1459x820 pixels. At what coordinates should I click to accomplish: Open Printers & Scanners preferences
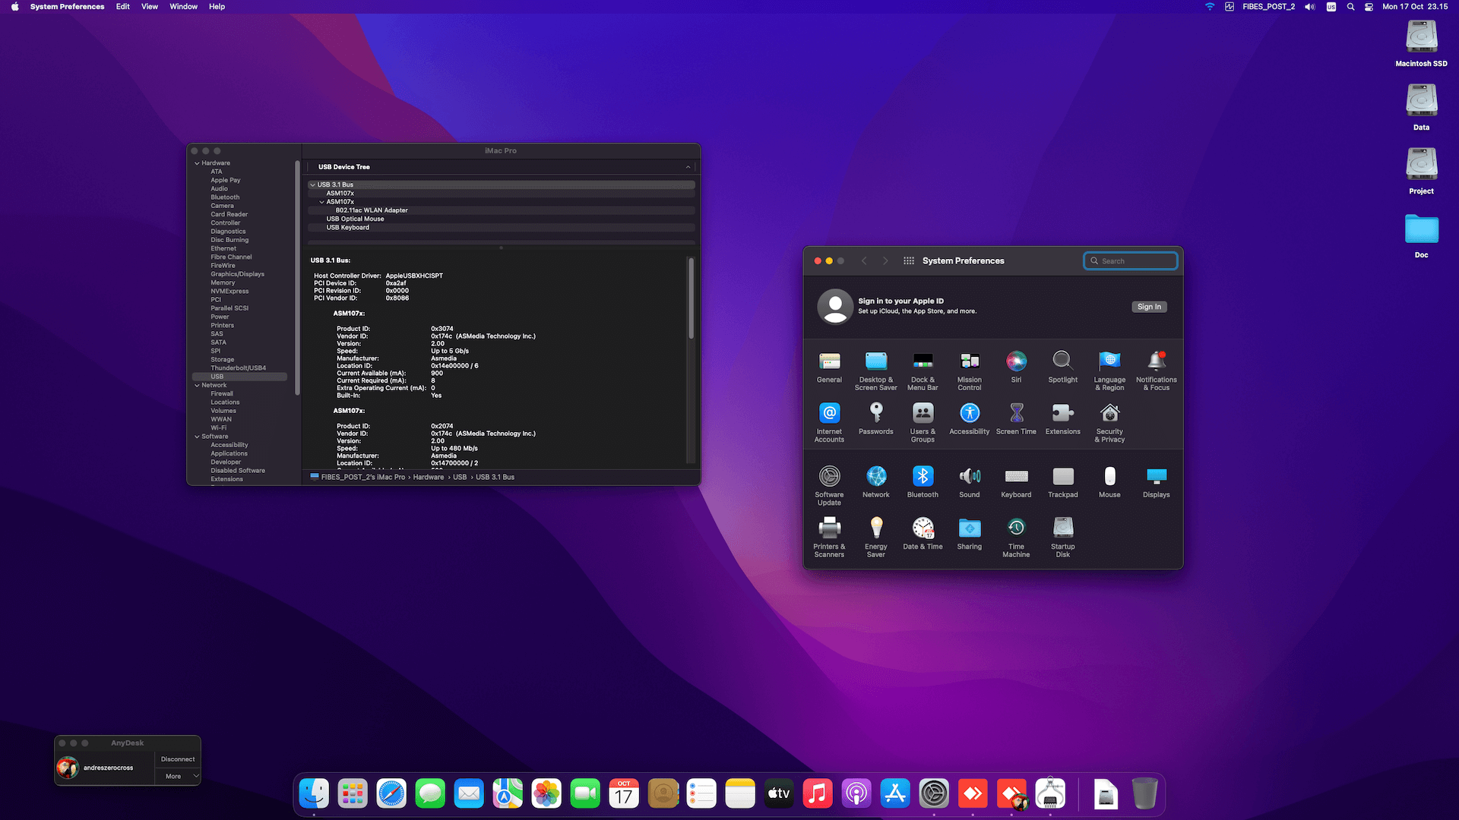(829, 537)
